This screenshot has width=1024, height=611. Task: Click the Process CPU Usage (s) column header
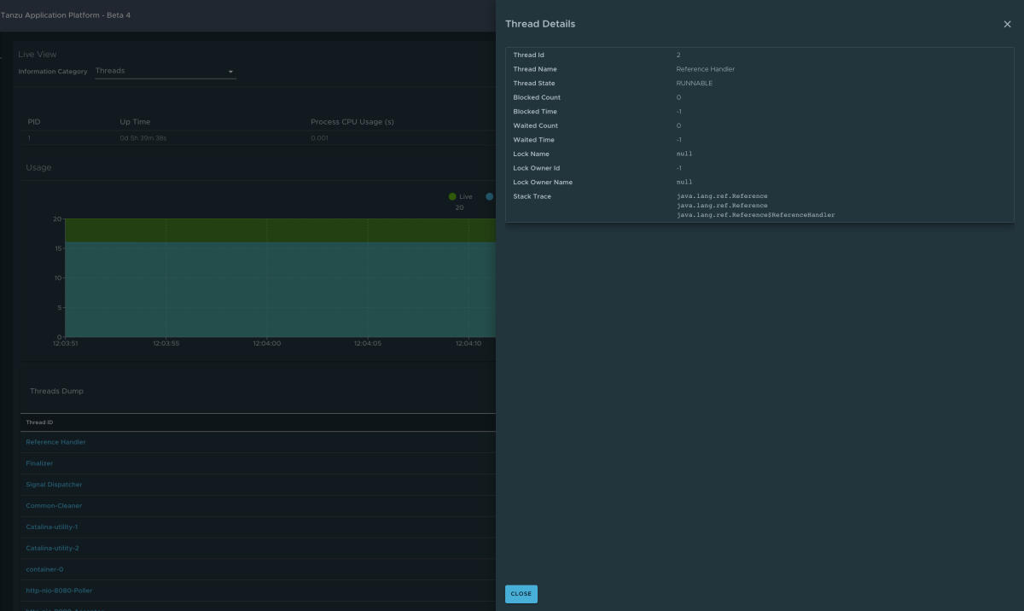click(352, 122)
